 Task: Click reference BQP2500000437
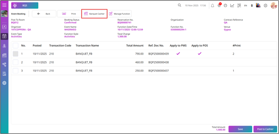(158, 71)
